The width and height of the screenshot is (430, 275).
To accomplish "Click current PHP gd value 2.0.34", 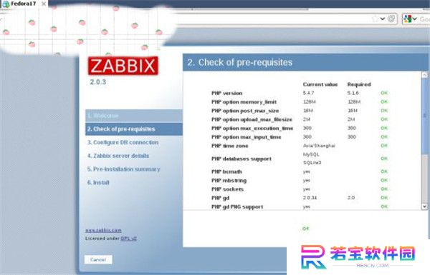I will tap(310, 198).
